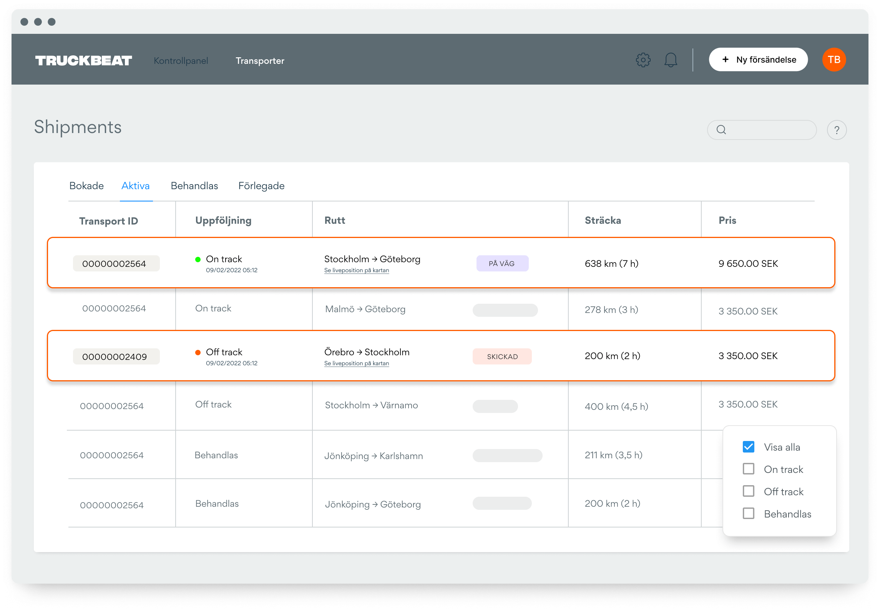
Task: Click the 278 km (3 h) distance
Action: (611, 310)
